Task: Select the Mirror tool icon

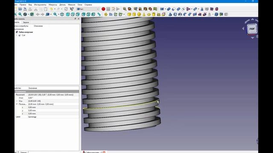Action: [180, 14]
